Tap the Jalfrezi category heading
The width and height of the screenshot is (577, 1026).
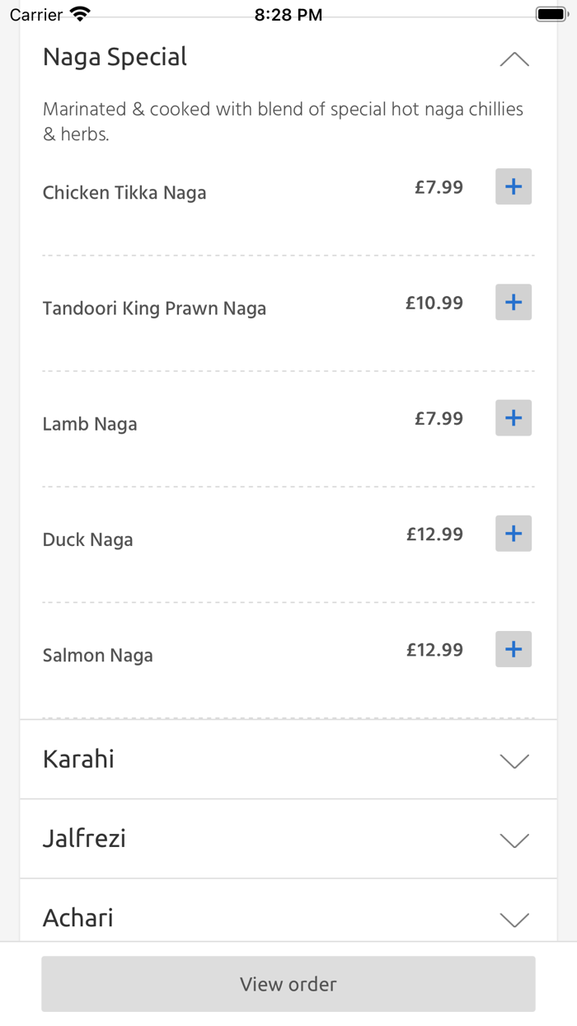click(84, 839)
